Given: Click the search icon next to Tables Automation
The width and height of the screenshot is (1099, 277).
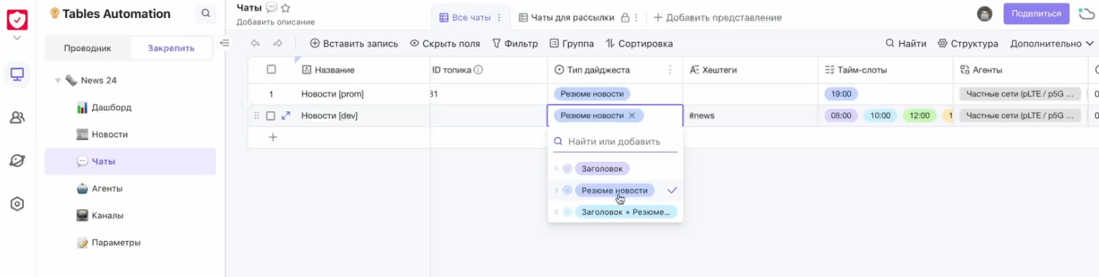Looking at the screenshot, I should tap(206, 14).
